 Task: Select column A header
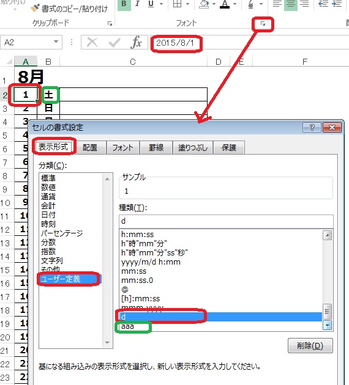(26, 61)
